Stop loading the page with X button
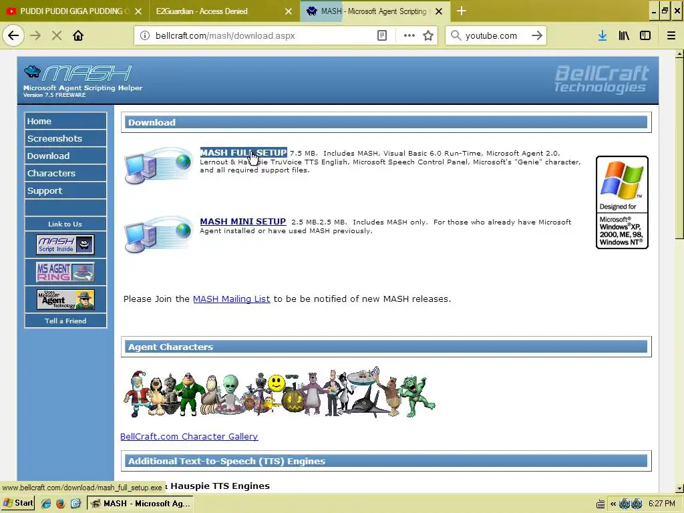The width and height of the screenshot is (684, 513). tap(57, 35)
